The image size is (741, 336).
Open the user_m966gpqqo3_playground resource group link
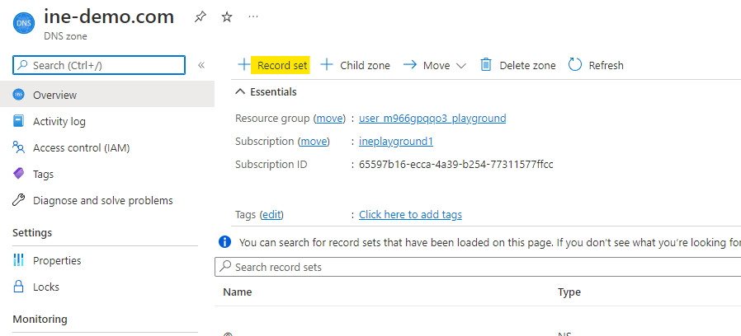pyautogui.click(x=432, y=119)
